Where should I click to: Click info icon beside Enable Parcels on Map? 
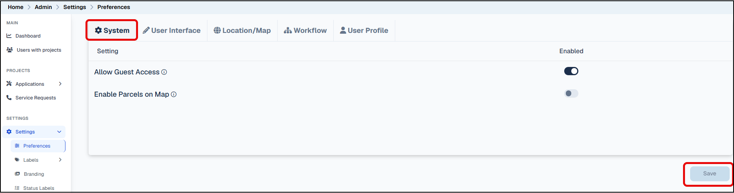coord(174,94)
